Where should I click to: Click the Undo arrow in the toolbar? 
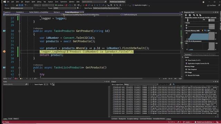[26, 5]
